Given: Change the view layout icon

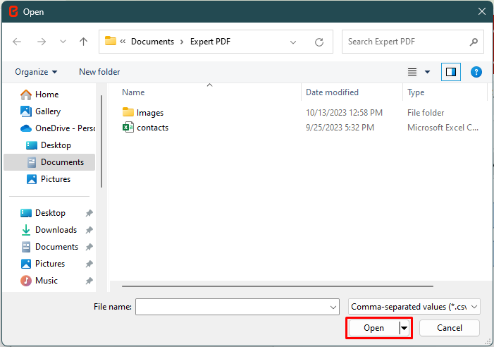Looking at the screenshot, I should point(412,72).
